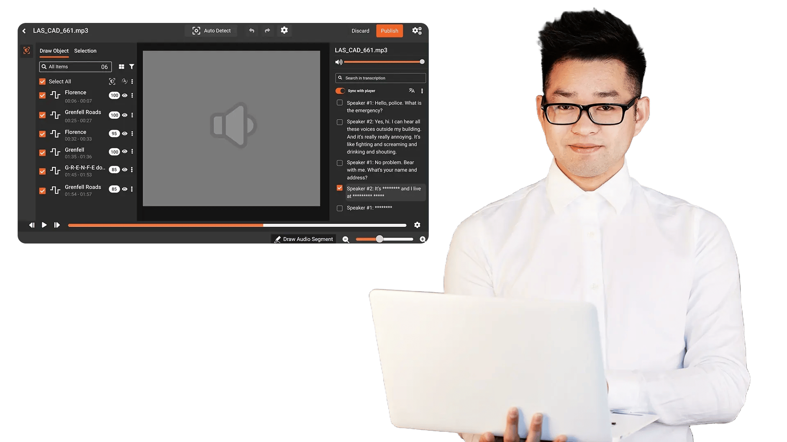Click the Undo arrow icon
Viewport: 787px width, 442px height.
pyautogui.click(x=252, y=30)
